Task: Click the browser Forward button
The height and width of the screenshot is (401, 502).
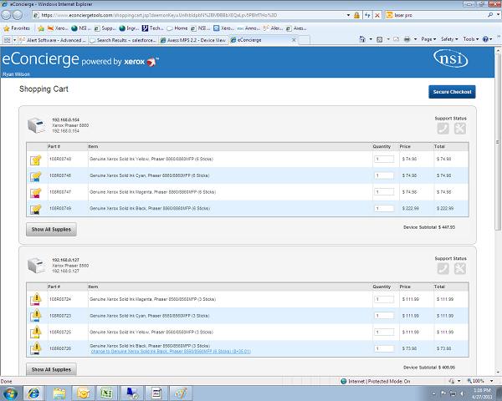Action: (18, 15)
